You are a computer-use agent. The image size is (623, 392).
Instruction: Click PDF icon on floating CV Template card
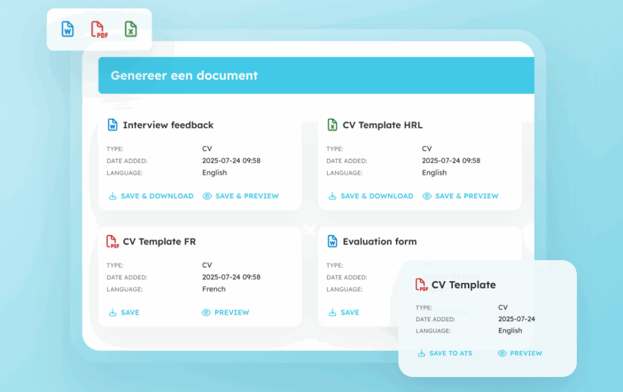pyautogui.click(x=421, y=285)
